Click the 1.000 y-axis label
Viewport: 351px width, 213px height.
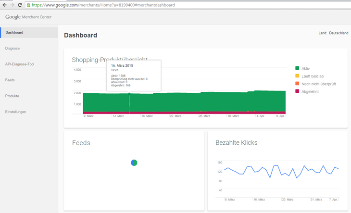77,104
